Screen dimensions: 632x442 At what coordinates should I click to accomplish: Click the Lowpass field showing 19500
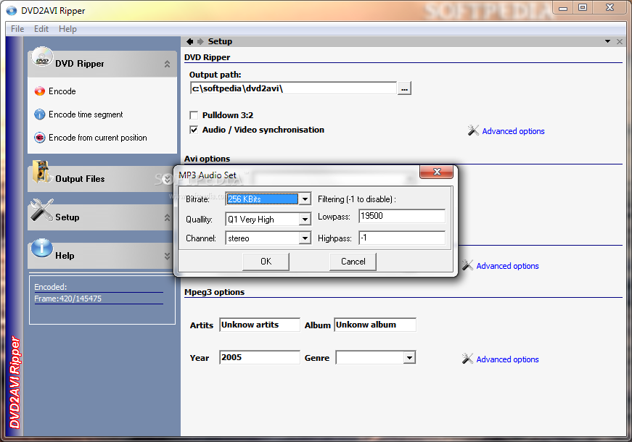tap(402, 216)
